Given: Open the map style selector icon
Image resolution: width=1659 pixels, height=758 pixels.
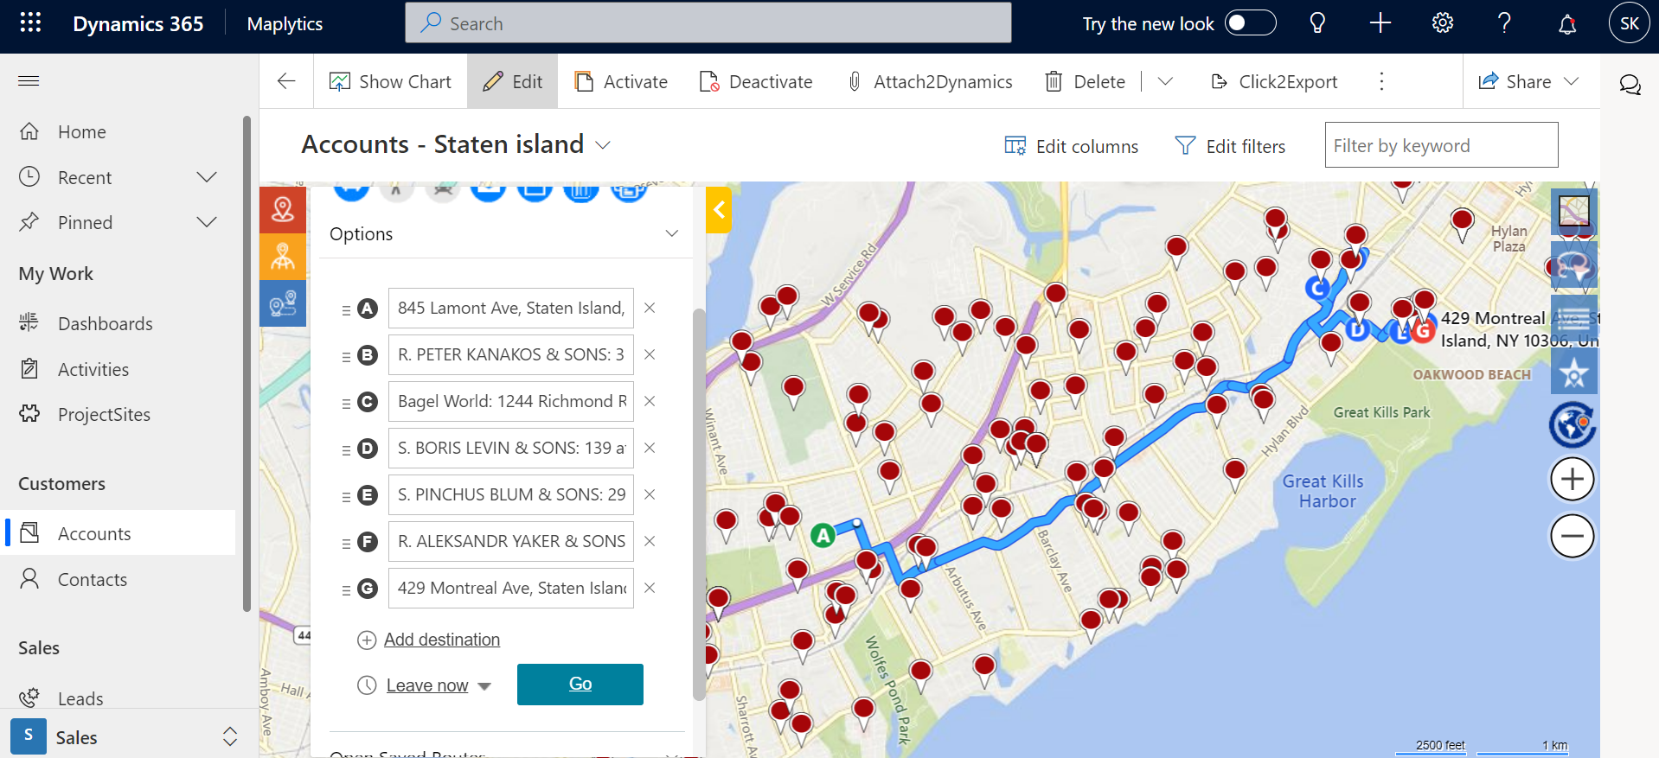Looking at the screenshot, I should click(x=1574, y=211).
